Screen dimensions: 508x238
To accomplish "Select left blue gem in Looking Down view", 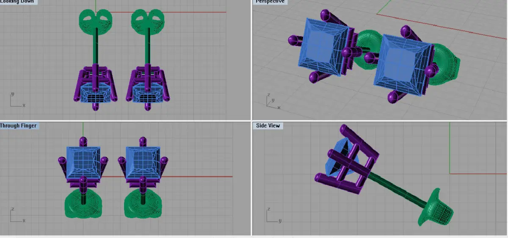I will click(96, 93).
